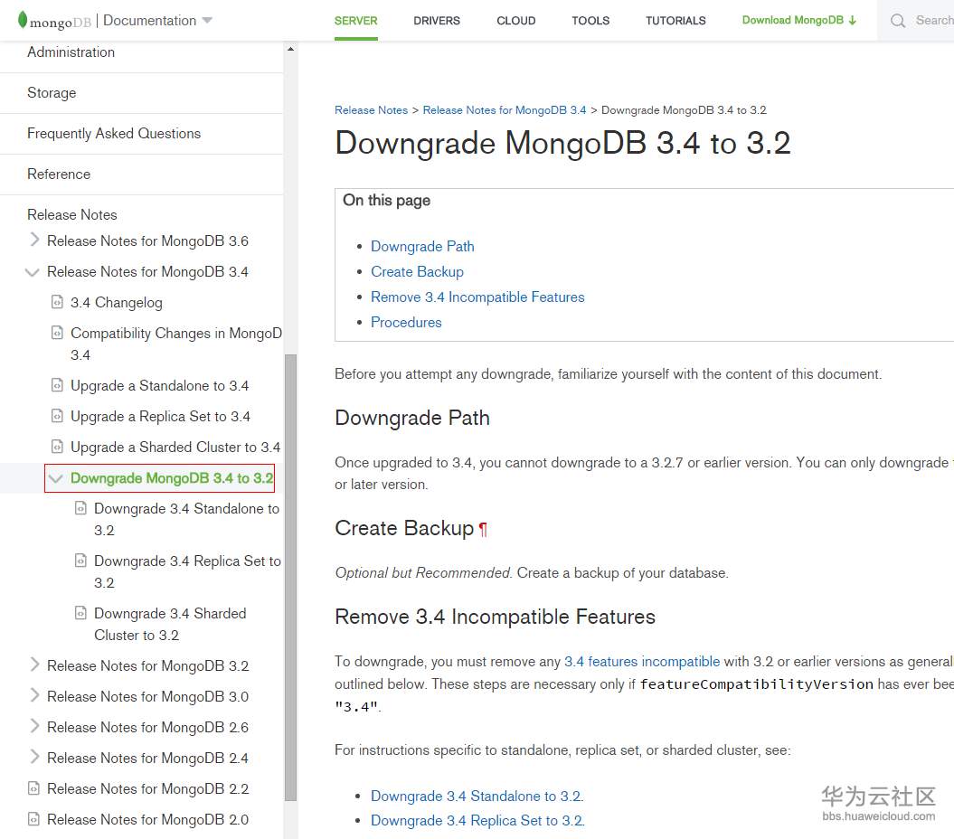The height and width of the screenshot is (839, 954).
Task: Click into the Search input field
Action: tap(934, 21)
